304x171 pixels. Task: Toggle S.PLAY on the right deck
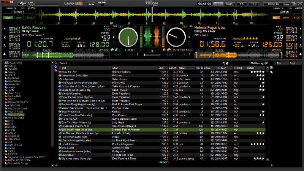[x=199, y=50]
